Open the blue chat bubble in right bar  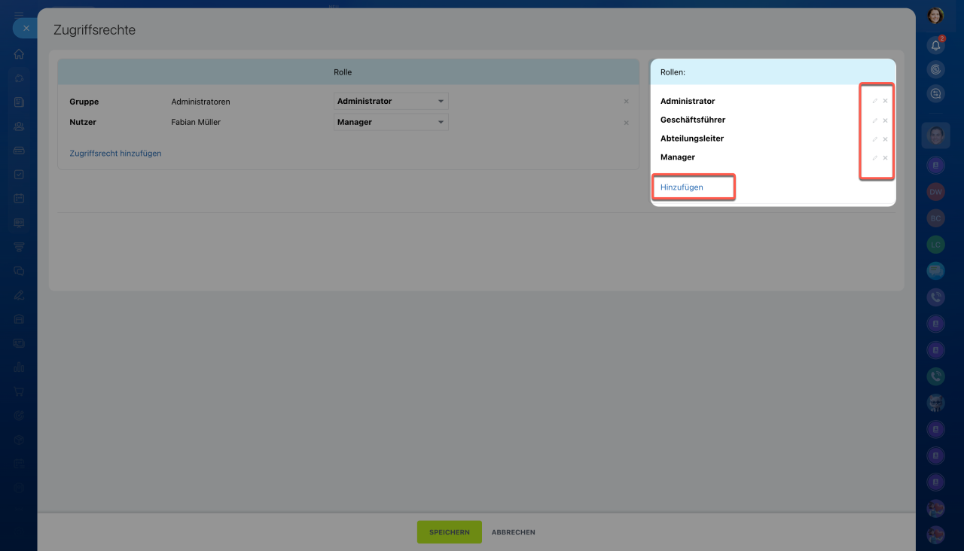click(x=936, y=269)
